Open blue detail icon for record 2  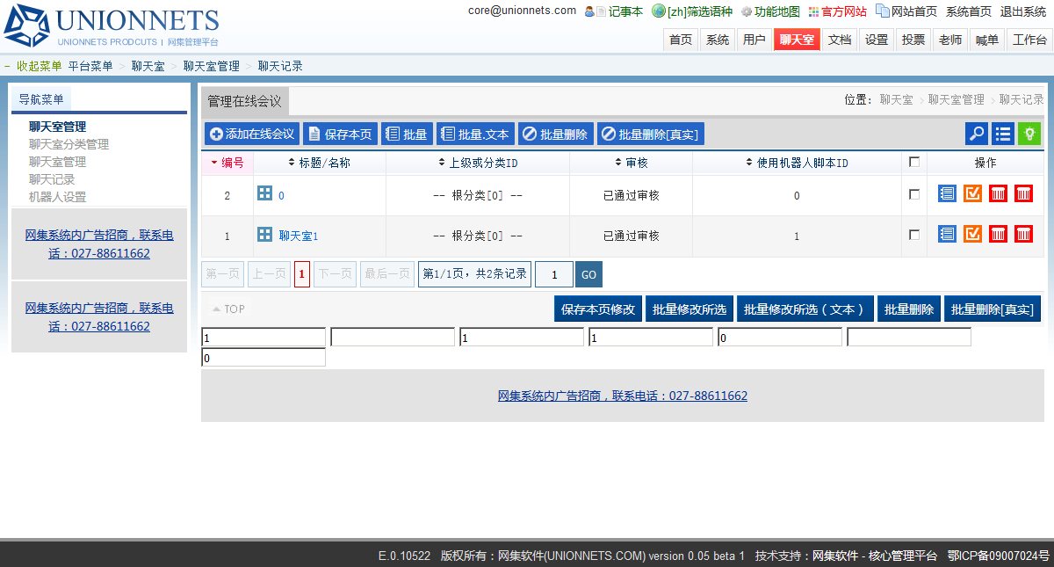(947, 193)
